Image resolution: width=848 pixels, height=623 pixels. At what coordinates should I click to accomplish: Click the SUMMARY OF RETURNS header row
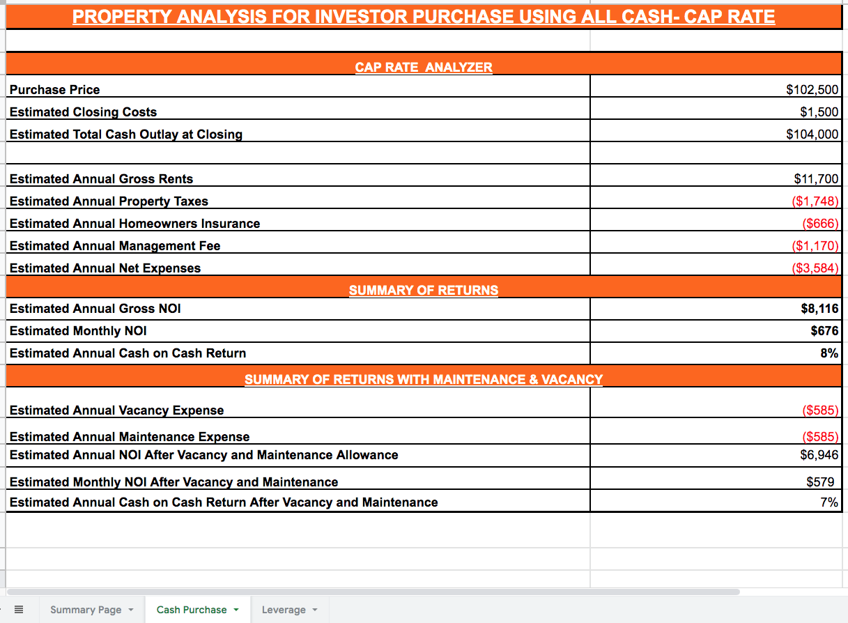pos(423,290)
